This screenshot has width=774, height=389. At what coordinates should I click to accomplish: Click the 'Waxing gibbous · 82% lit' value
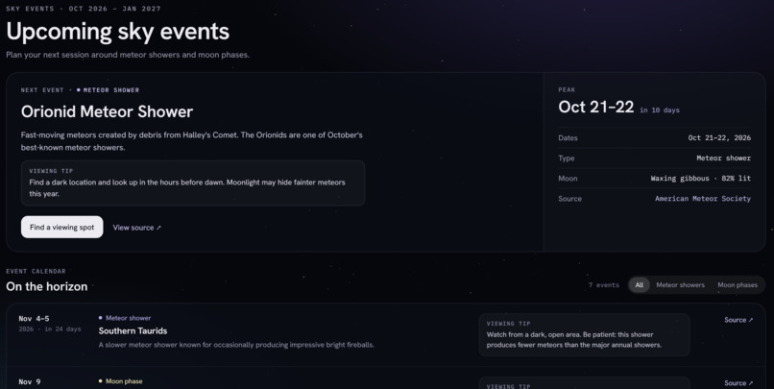coord(700,179)
